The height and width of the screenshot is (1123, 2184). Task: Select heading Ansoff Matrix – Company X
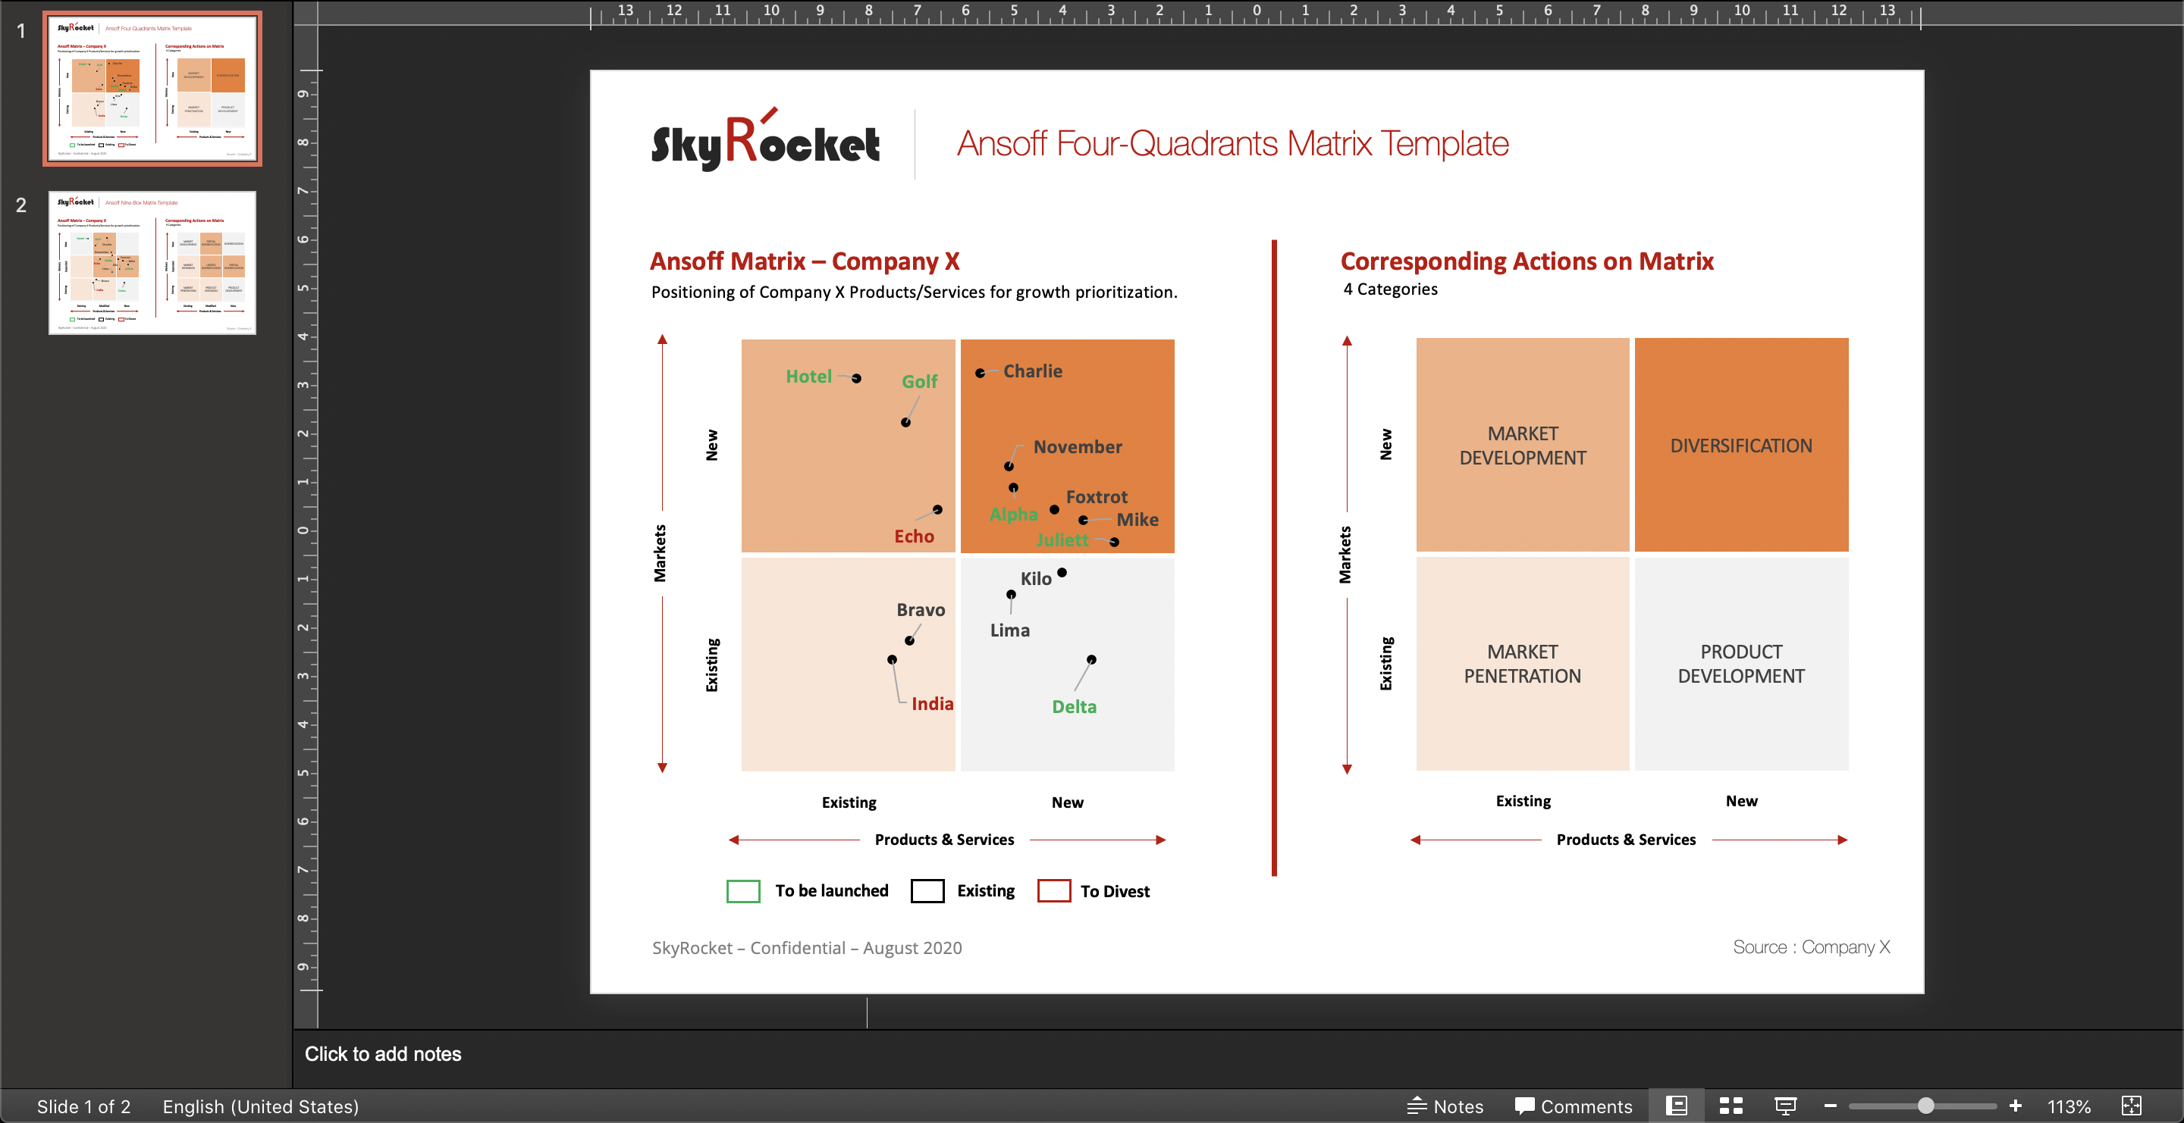click(805, 261)
